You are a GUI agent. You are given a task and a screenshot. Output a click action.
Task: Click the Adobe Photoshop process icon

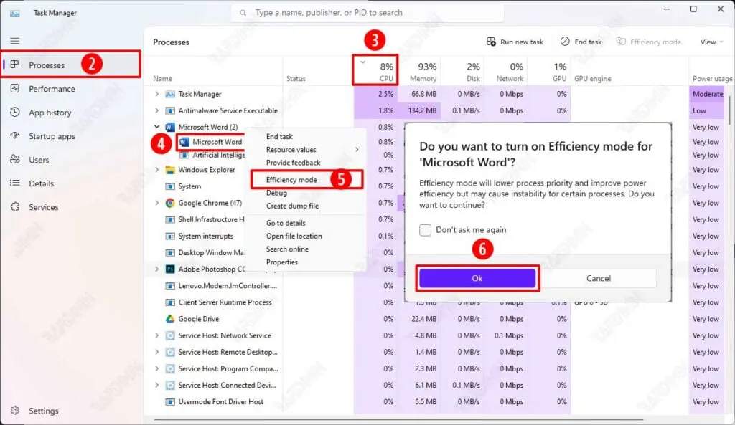pyautogui.click(x=170, y=269)
